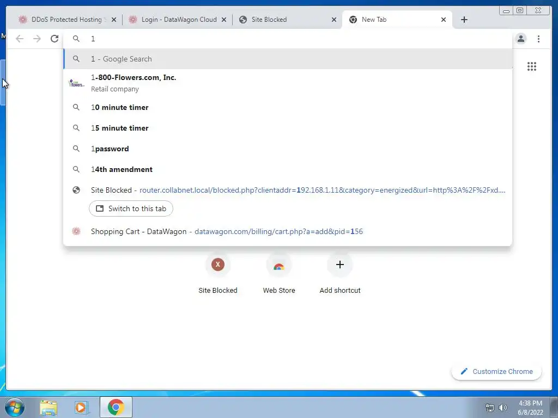Click the taskbar clock showing 4:38 PM
The image size is (558, 418).
pyautogui.click(x=530, y=408)
